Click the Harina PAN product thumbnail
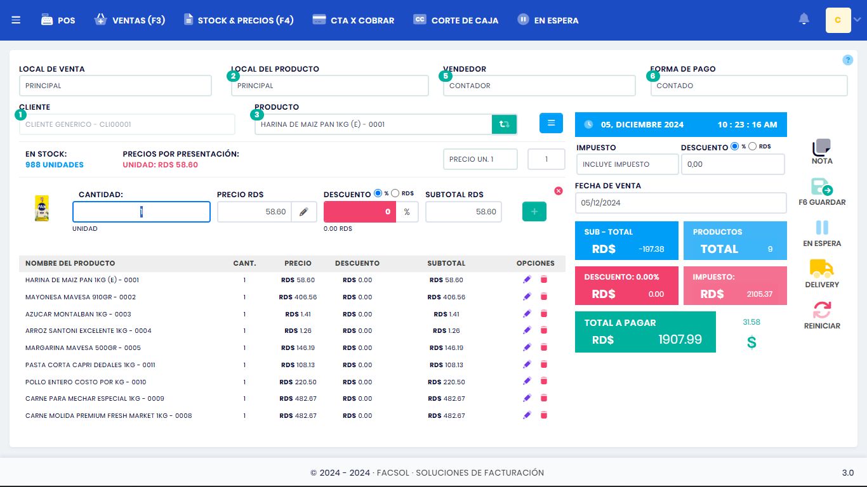Screen dimensions: 867x487 (42, 209)
